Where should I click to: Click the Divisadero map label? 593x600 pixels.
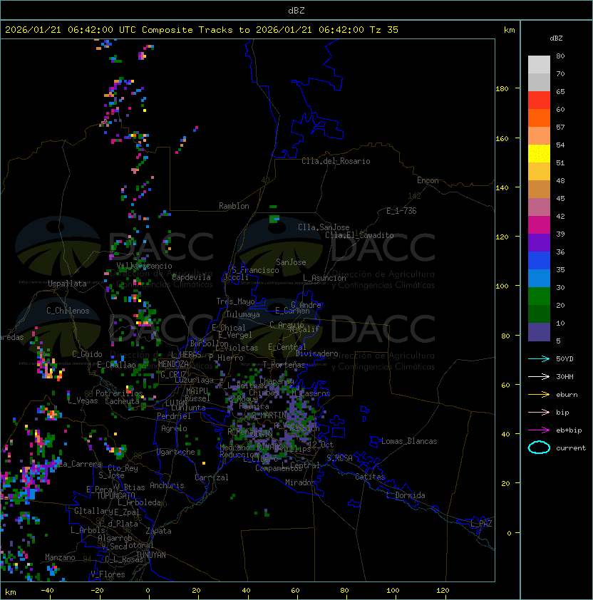[317, 353]
